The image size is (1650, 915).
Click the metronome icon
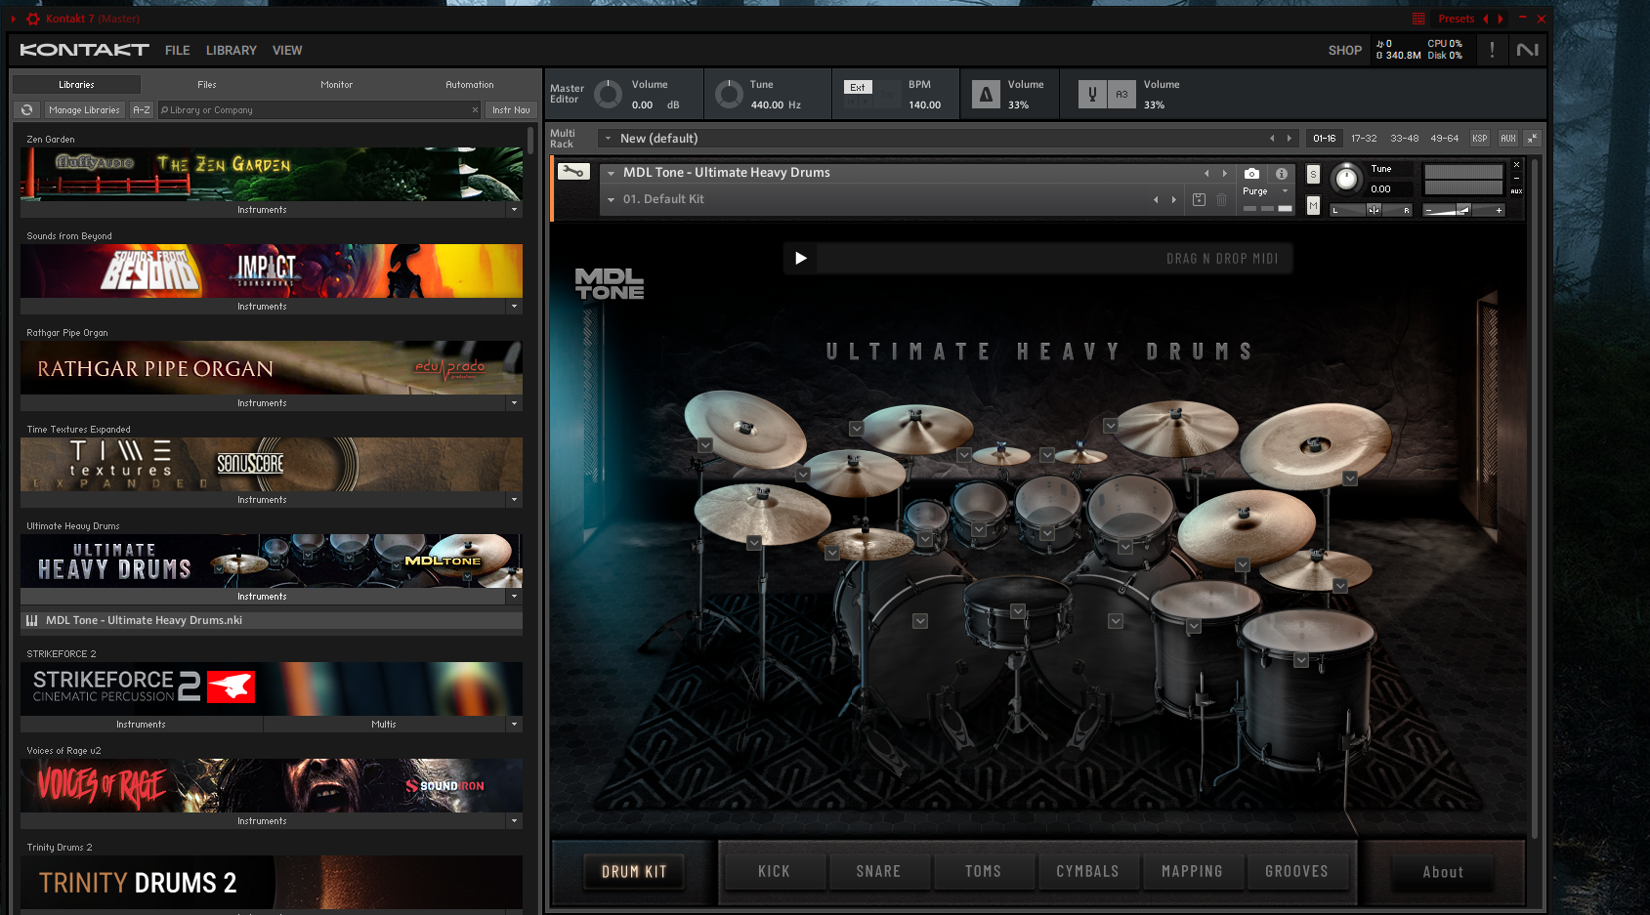point(986,95)
